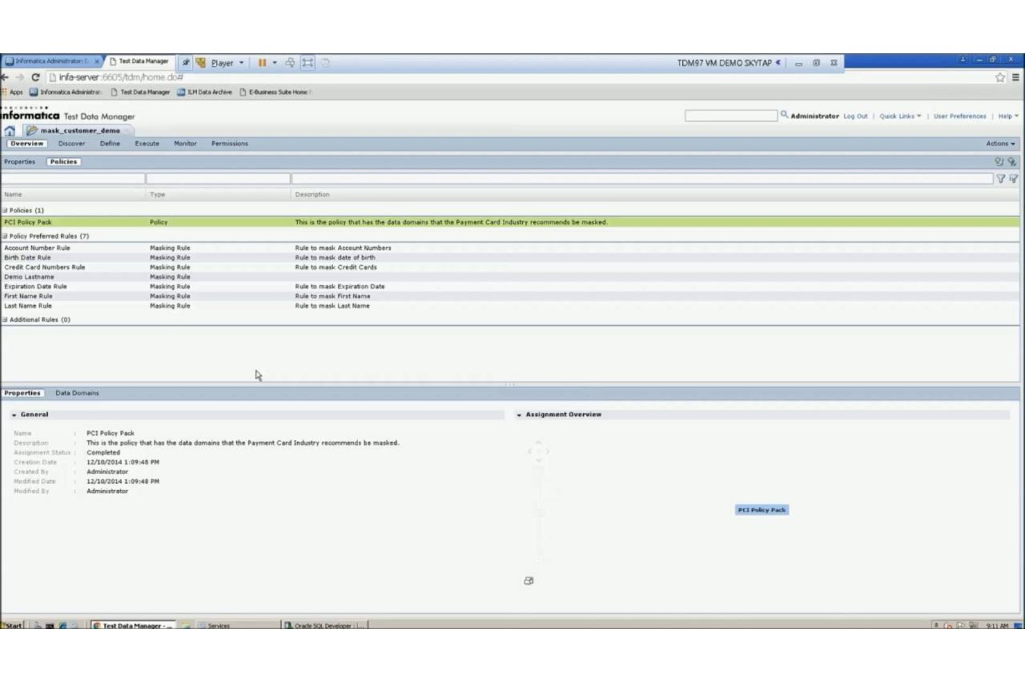
Task: Bookmark page with the star icon
Action: point(1000,78)
